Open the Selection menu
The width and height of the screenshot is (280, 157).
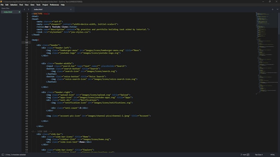(x=14, y=5)
